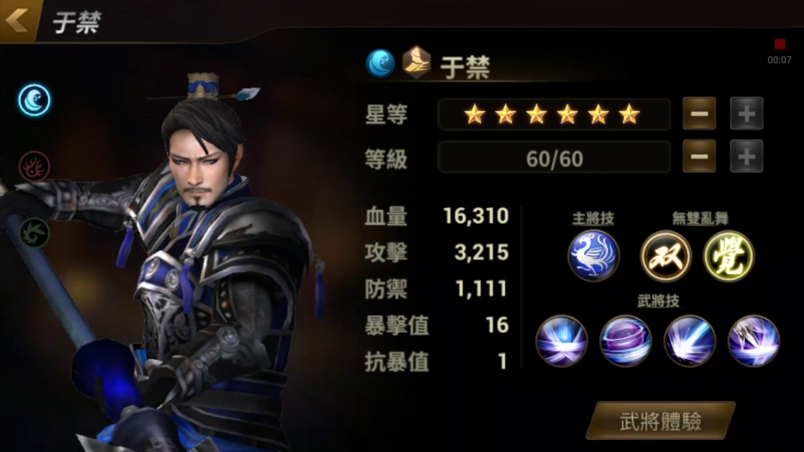
Task: Tap the 60/60 level field
Action: (554, 157)
